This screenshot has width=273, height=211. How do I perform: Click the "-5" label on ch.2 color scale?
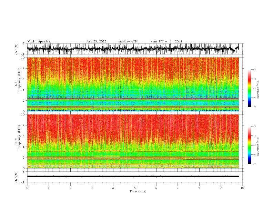pyautogui.click(x=254, y=145)
